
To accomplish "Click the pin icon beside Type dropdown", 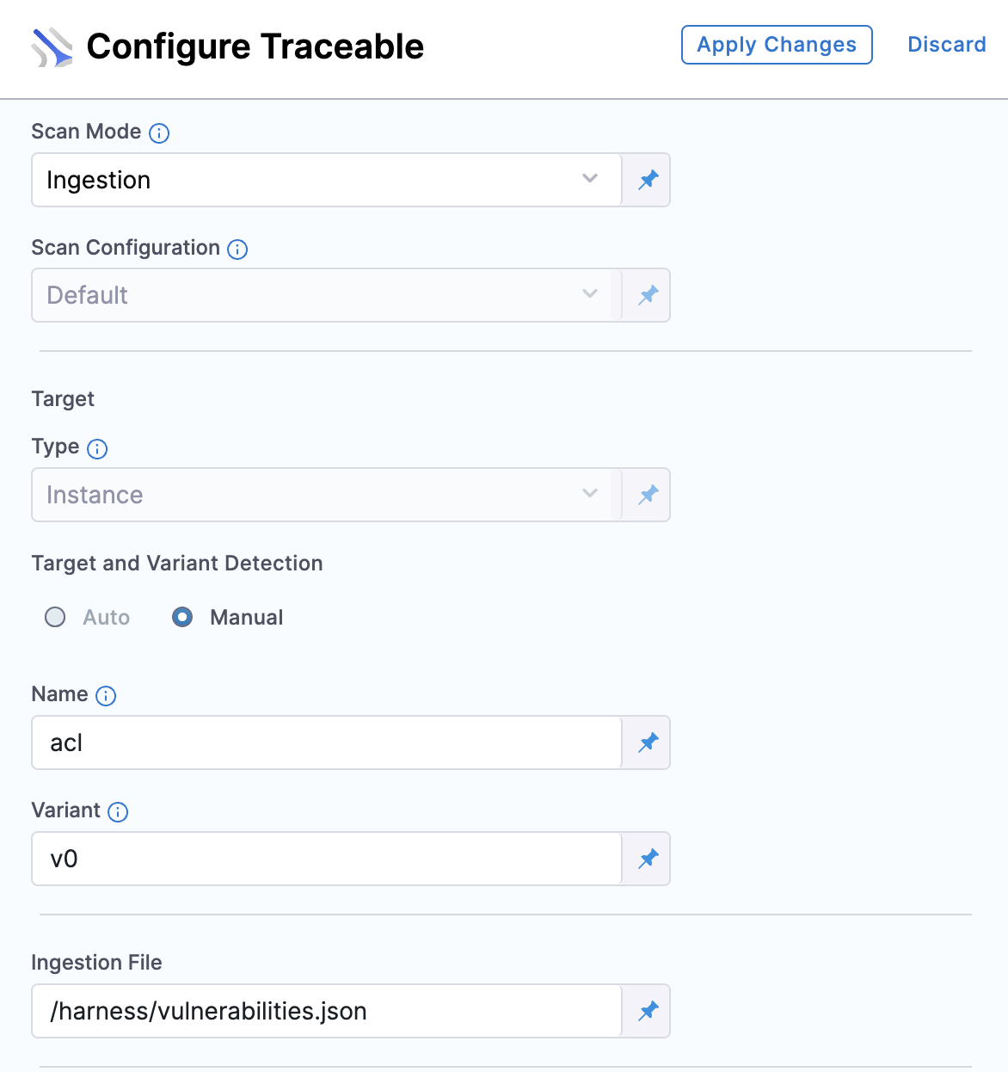I will tap(648, 495).
